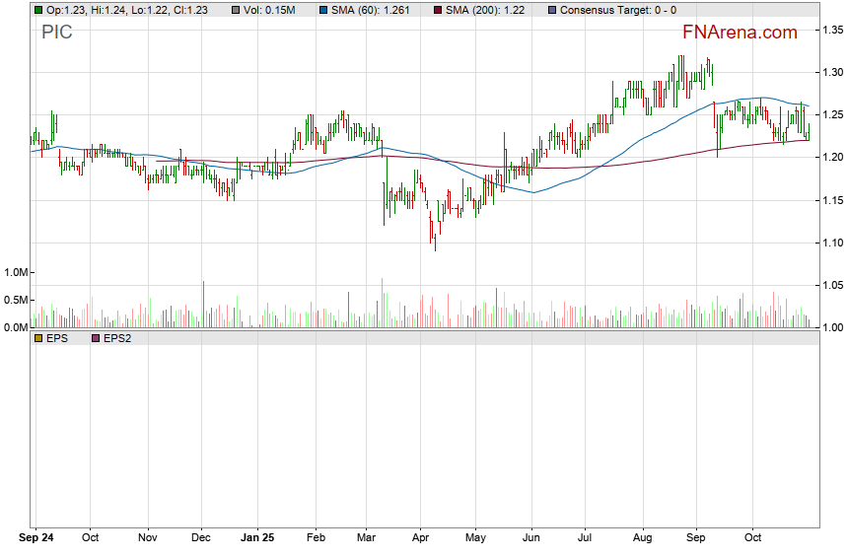
Task: Click the blue SMA (60) legend swatch
Action: tap(321, 10)
